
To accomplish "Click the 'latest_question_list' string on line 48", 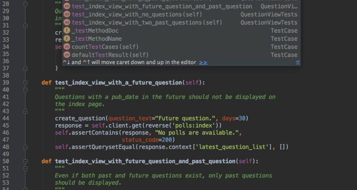I will [x=232, y=147].
